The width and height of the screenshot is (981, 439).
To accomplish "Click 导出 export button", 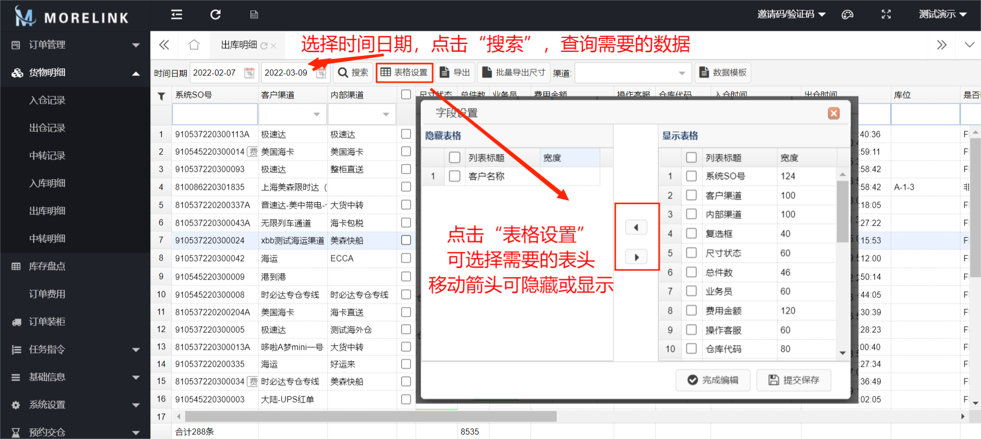I will [455, 73].
